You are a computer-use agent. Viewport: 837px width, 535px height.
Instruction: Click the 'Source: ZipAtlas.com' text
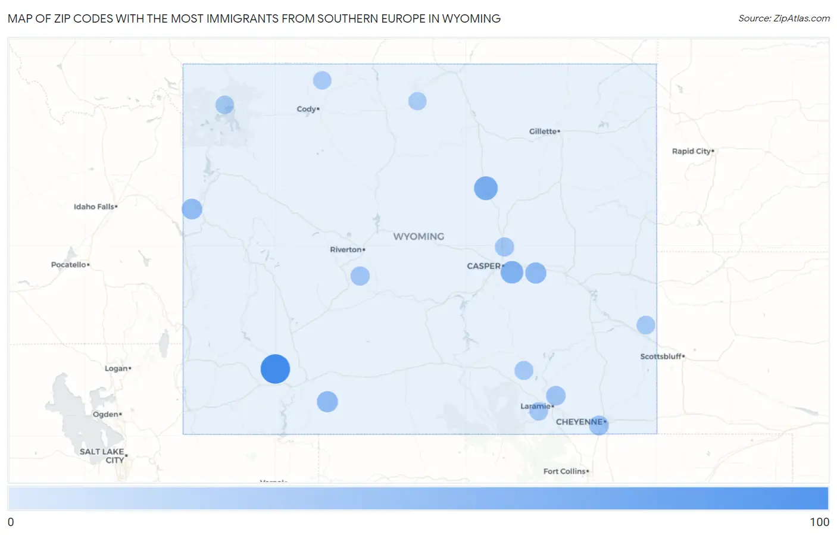pyautogui.click(x=784, y=18)
